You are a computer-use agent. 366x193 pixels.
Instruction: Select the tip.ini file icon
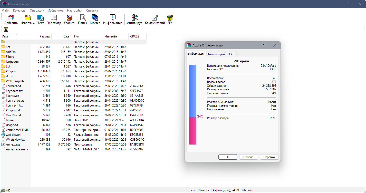pyautogui.click(x=3, y=120)
